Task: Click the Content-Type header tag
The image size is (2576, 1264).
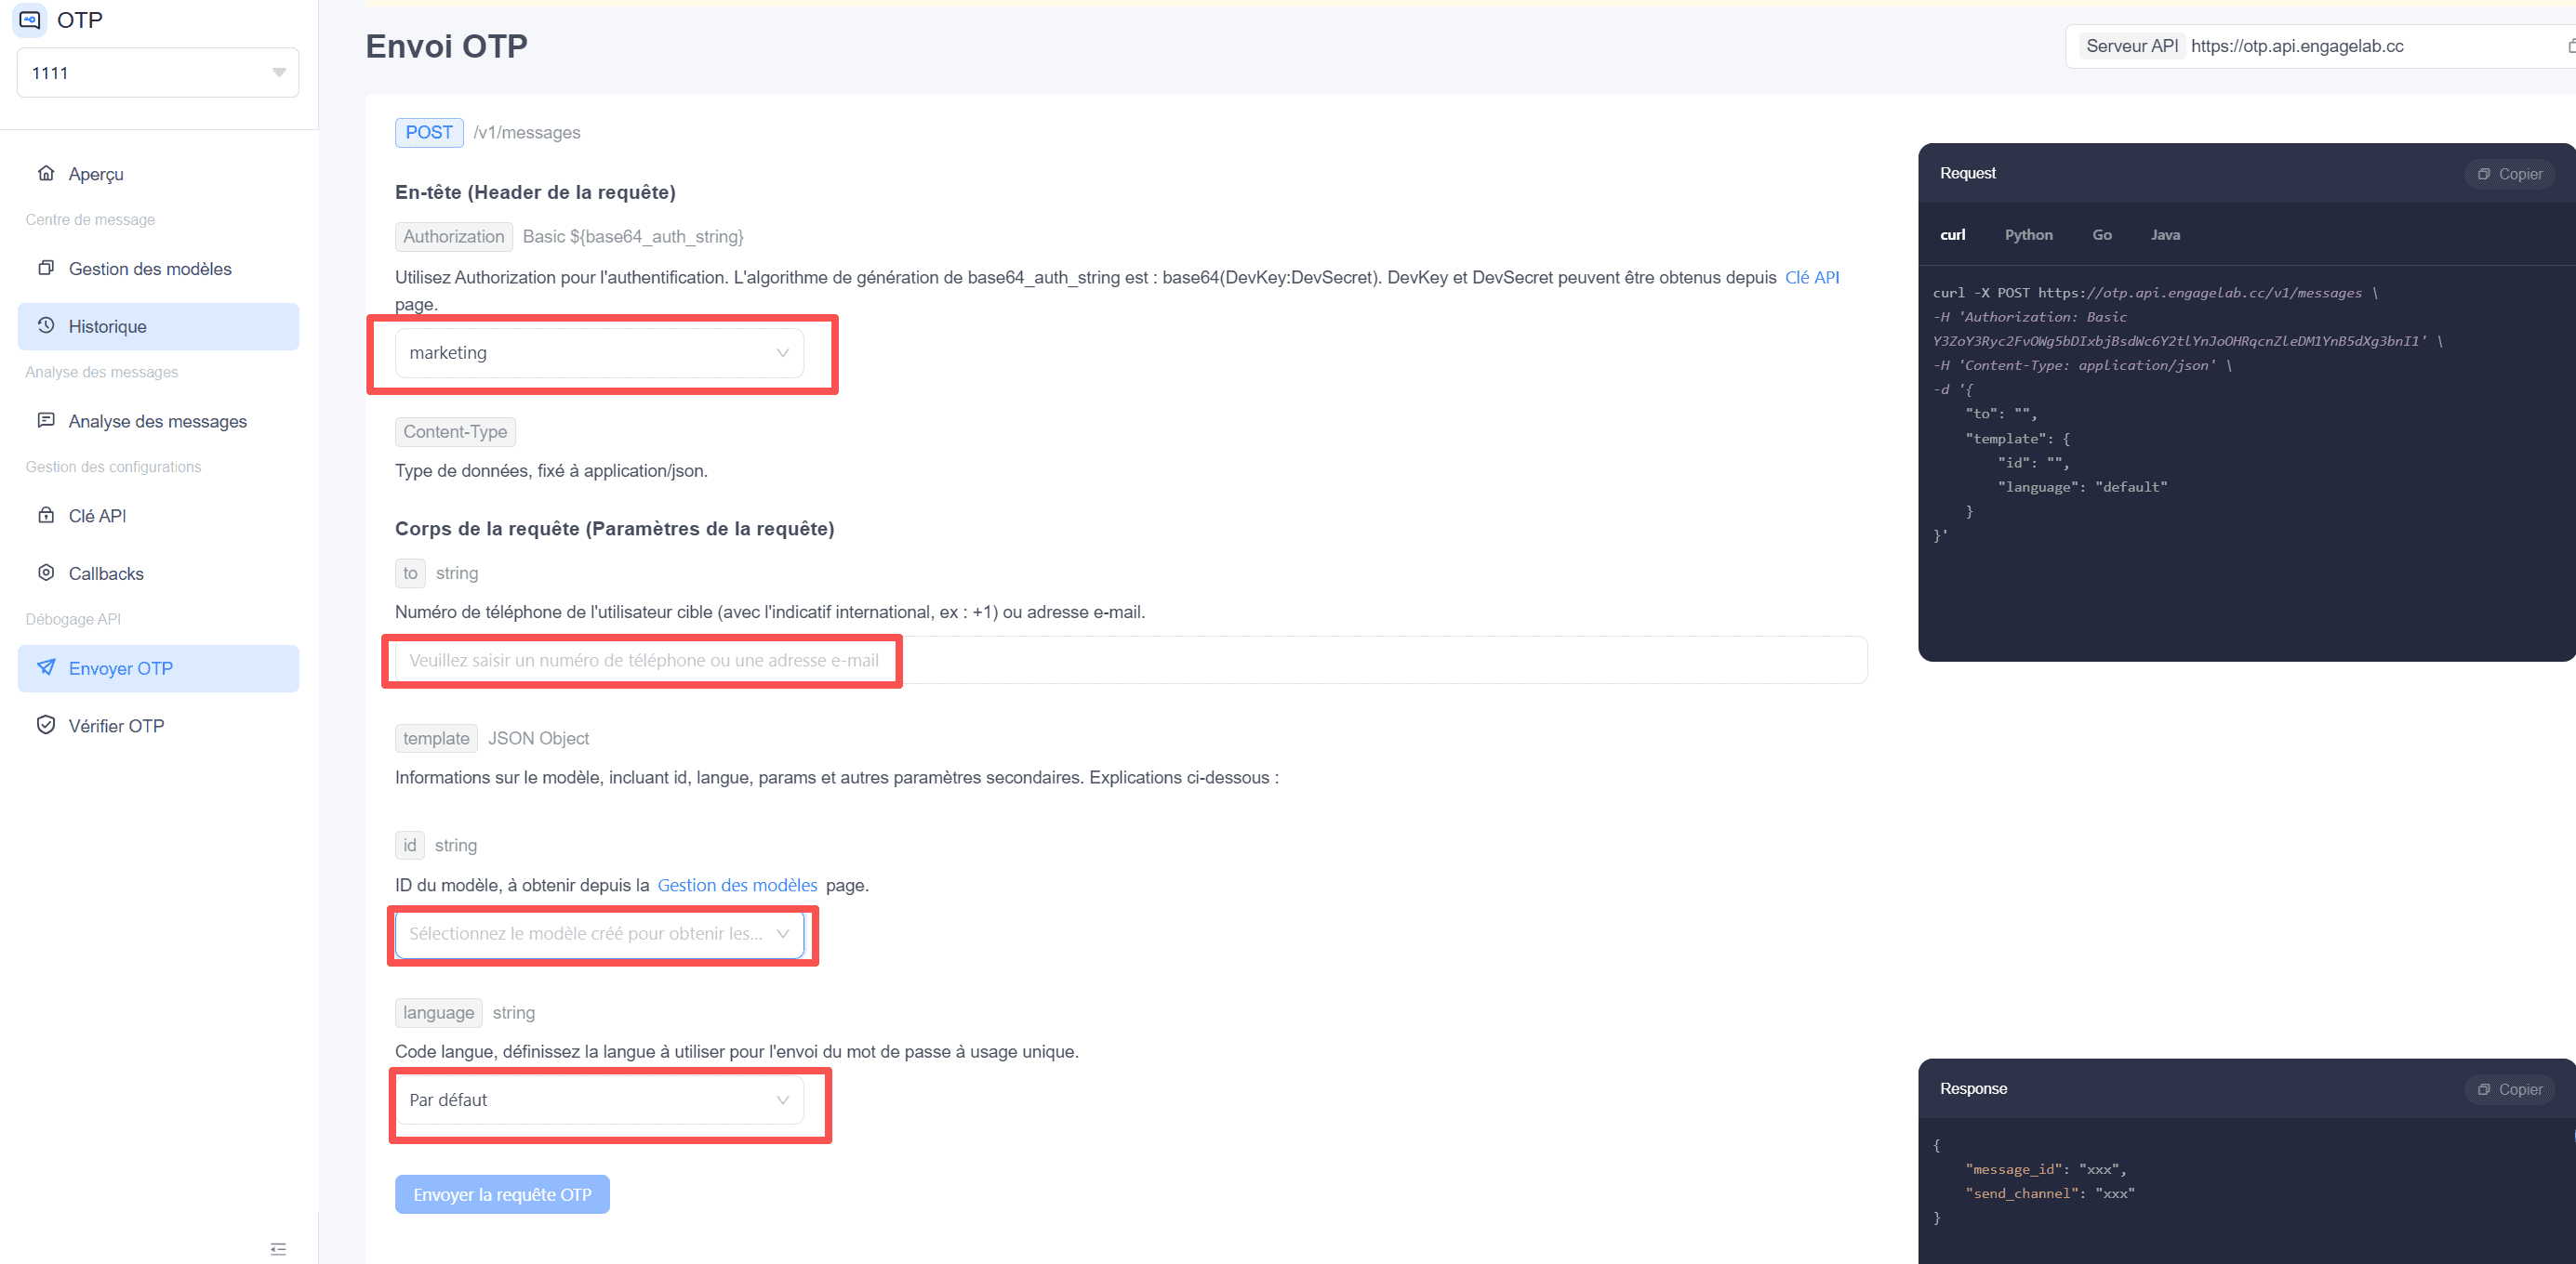Action: 455,431
